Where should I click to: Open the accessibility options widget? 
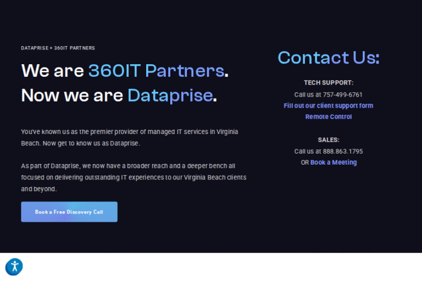click(x=14, y=267)
